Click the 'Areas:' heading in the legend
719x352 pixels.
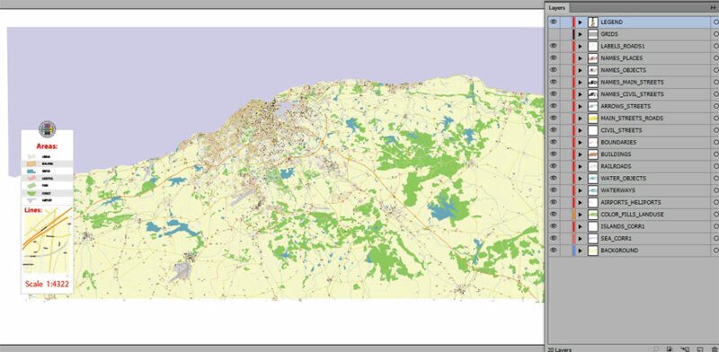click(48, 146)
